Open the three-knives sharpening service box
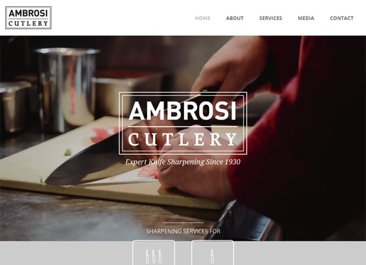Image resolution: width=366 pixels, height=265 pixels. pyautogui.click(x=153, y=253)
